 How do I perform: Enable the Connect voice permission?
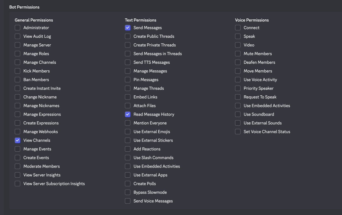tap(238, 28)
